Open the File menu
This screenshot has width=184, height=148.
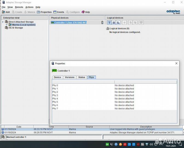tap(4, 7)
